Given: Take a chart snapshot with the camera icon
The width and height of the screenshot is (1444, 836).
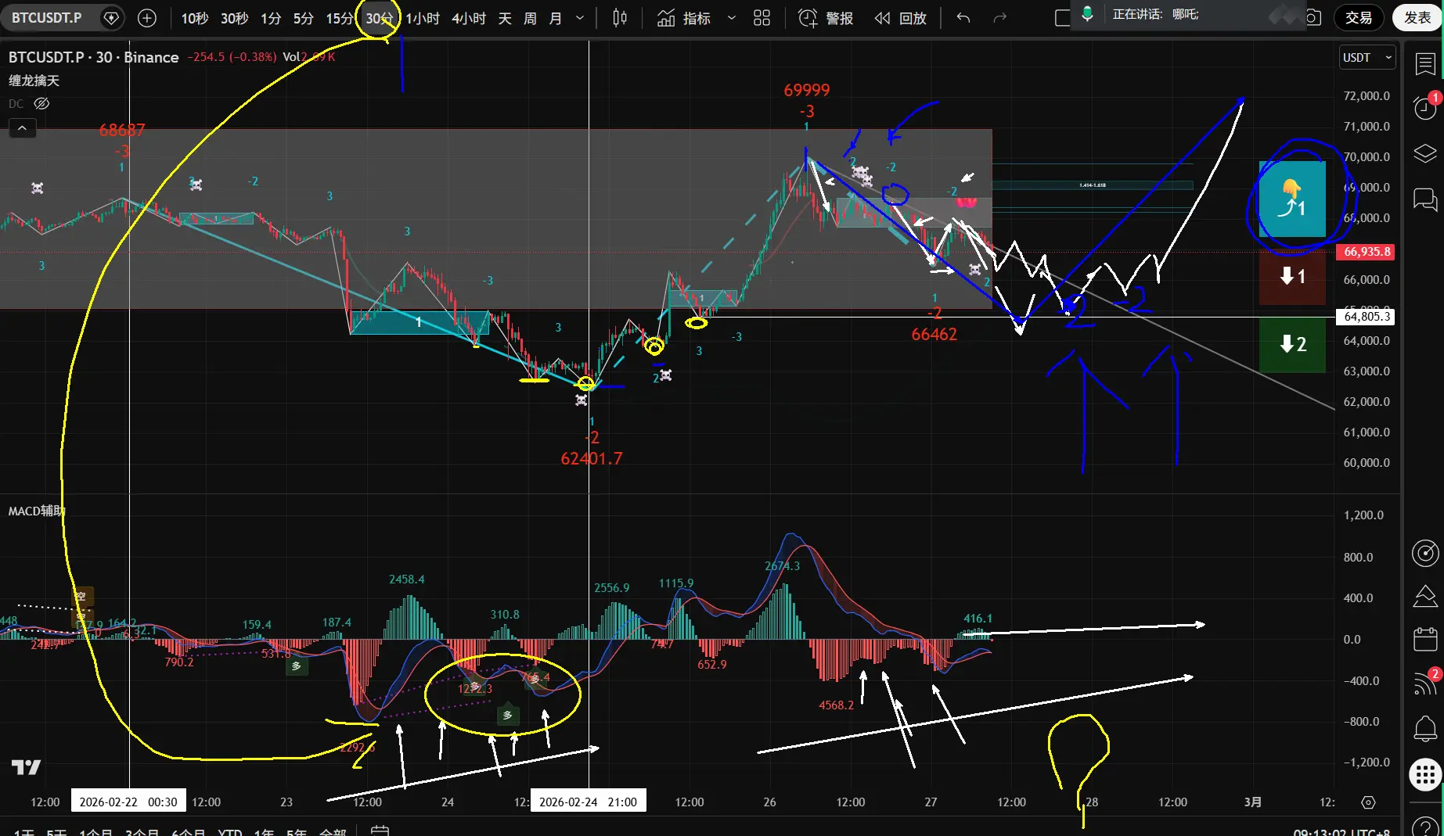Looking at the screenshot, I should coord(1313,18).
